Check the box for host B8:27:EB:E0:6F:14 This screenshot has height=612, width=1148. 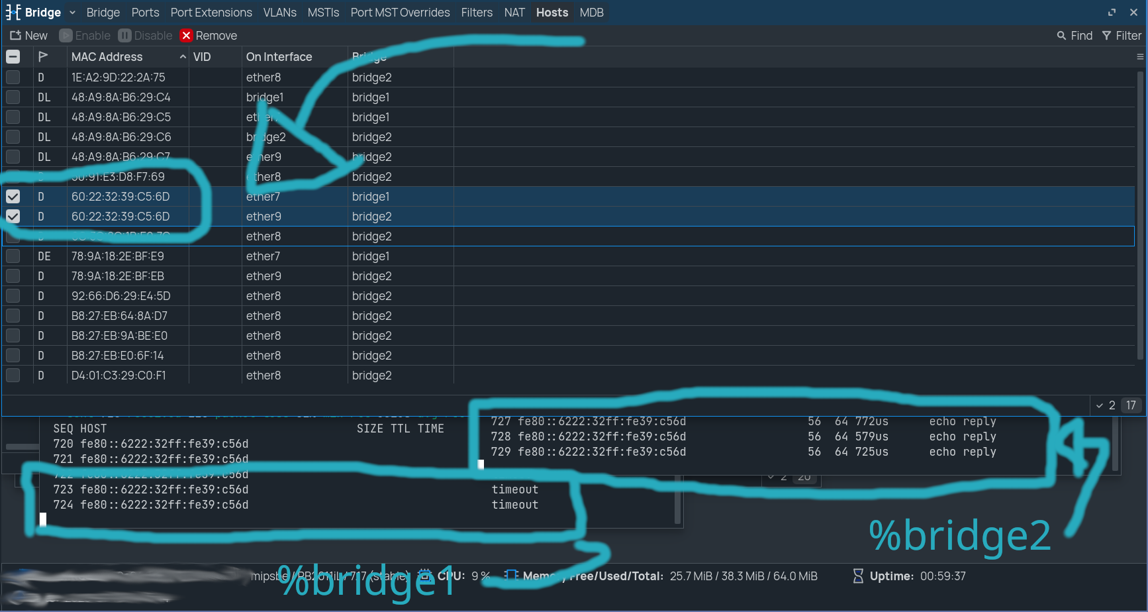[x=13, y=356]
